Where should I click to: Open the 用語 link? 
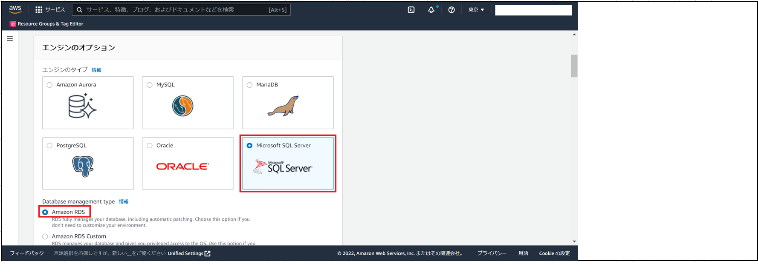(523, 253)
